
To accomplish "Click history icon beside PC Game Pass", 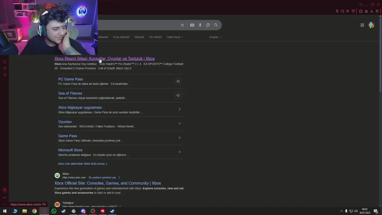I will point(178,81).
